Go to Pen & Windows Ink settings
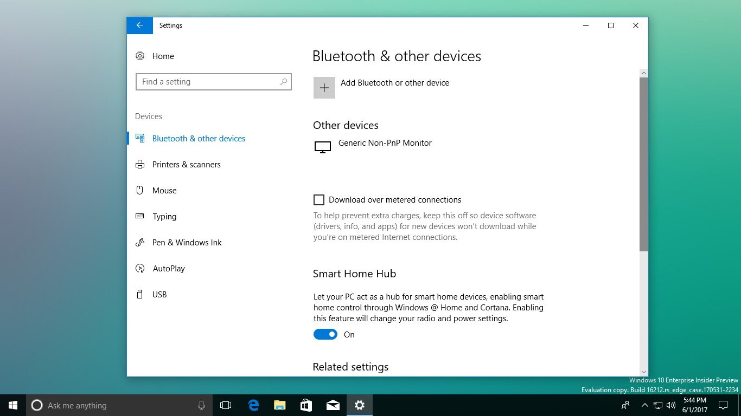This screenshot has height=416, width=741. (187, 243)
